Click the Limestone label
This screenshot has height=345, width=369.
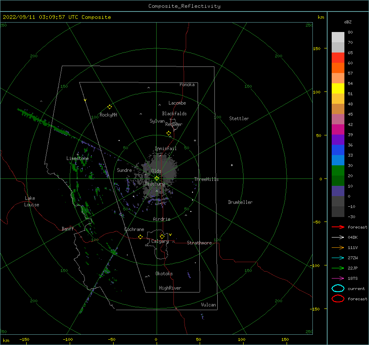77,158
